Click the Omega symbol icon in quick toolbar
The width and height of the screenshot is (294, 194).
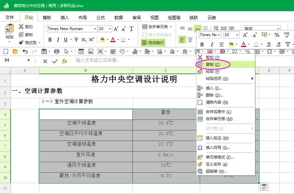(x=270, y=51)
